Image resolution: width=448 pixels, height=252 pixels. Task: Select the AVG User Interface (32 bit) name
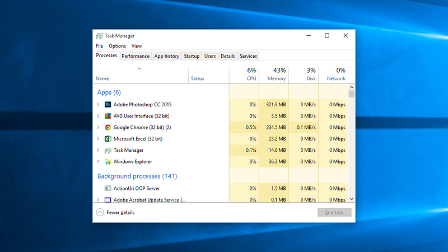142,116
